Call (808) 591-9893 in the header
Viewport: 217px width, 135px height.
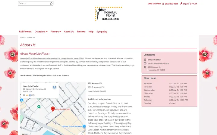pyautogui.click(x=154, y=4)
